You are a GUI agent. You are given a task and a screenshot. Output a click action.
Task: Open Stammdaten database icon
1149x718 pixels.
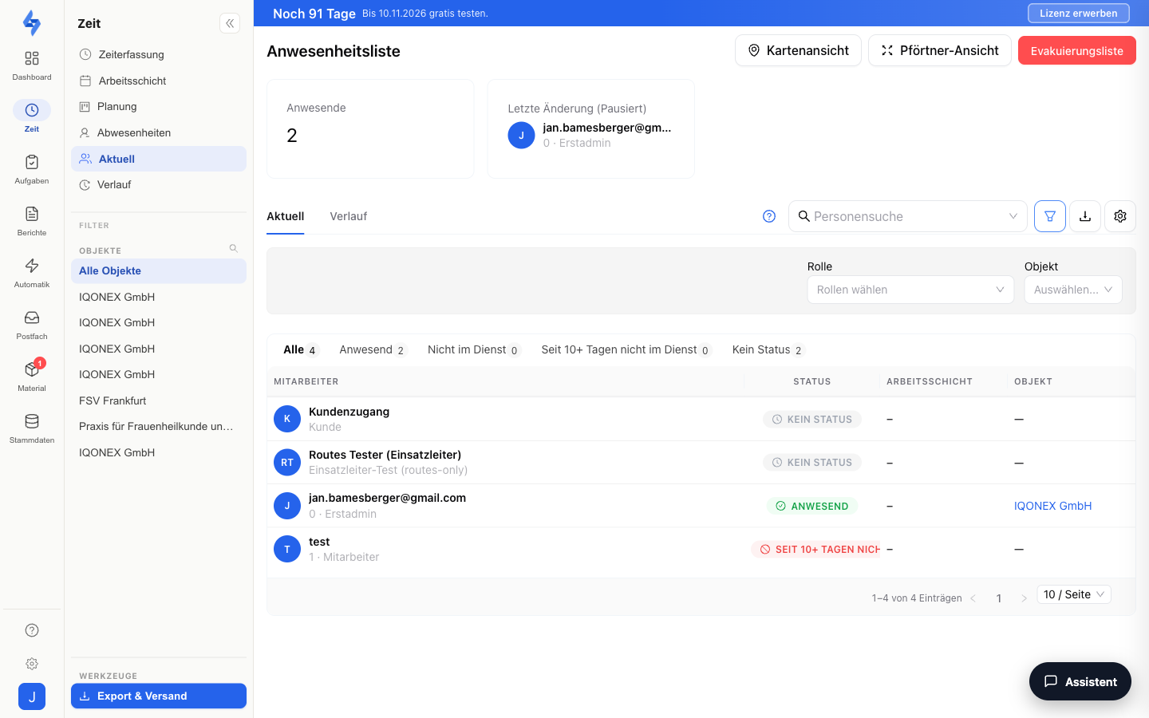tap(32, 421)
